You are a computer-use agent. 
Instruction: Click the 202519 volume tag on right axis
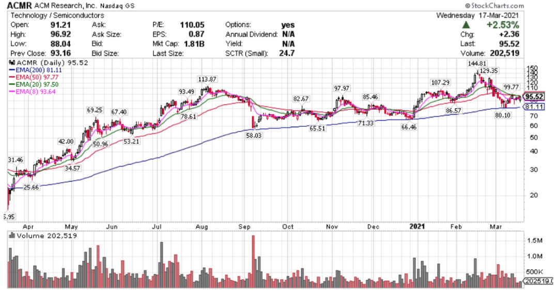[539, 280]
